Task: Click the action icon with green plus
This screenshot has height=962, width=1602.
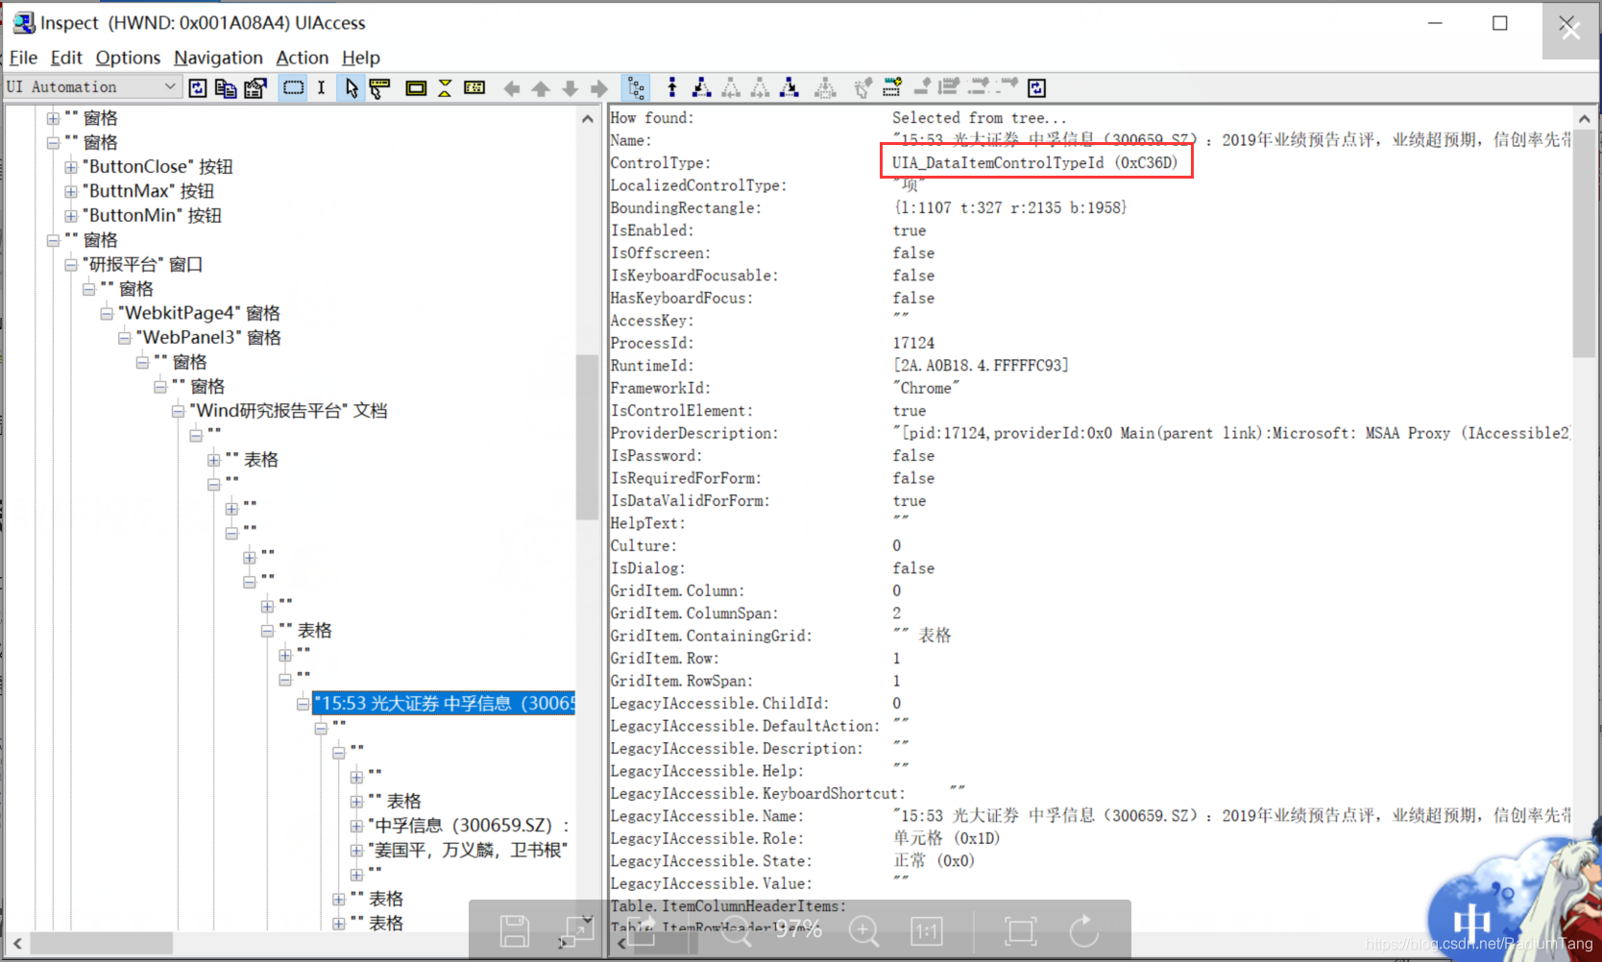Action: (x=892, y=88)
